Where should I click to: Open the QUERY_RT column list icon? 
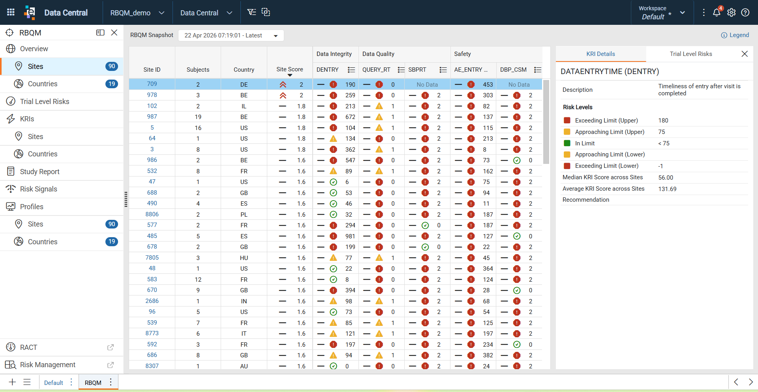pos(401,70)
